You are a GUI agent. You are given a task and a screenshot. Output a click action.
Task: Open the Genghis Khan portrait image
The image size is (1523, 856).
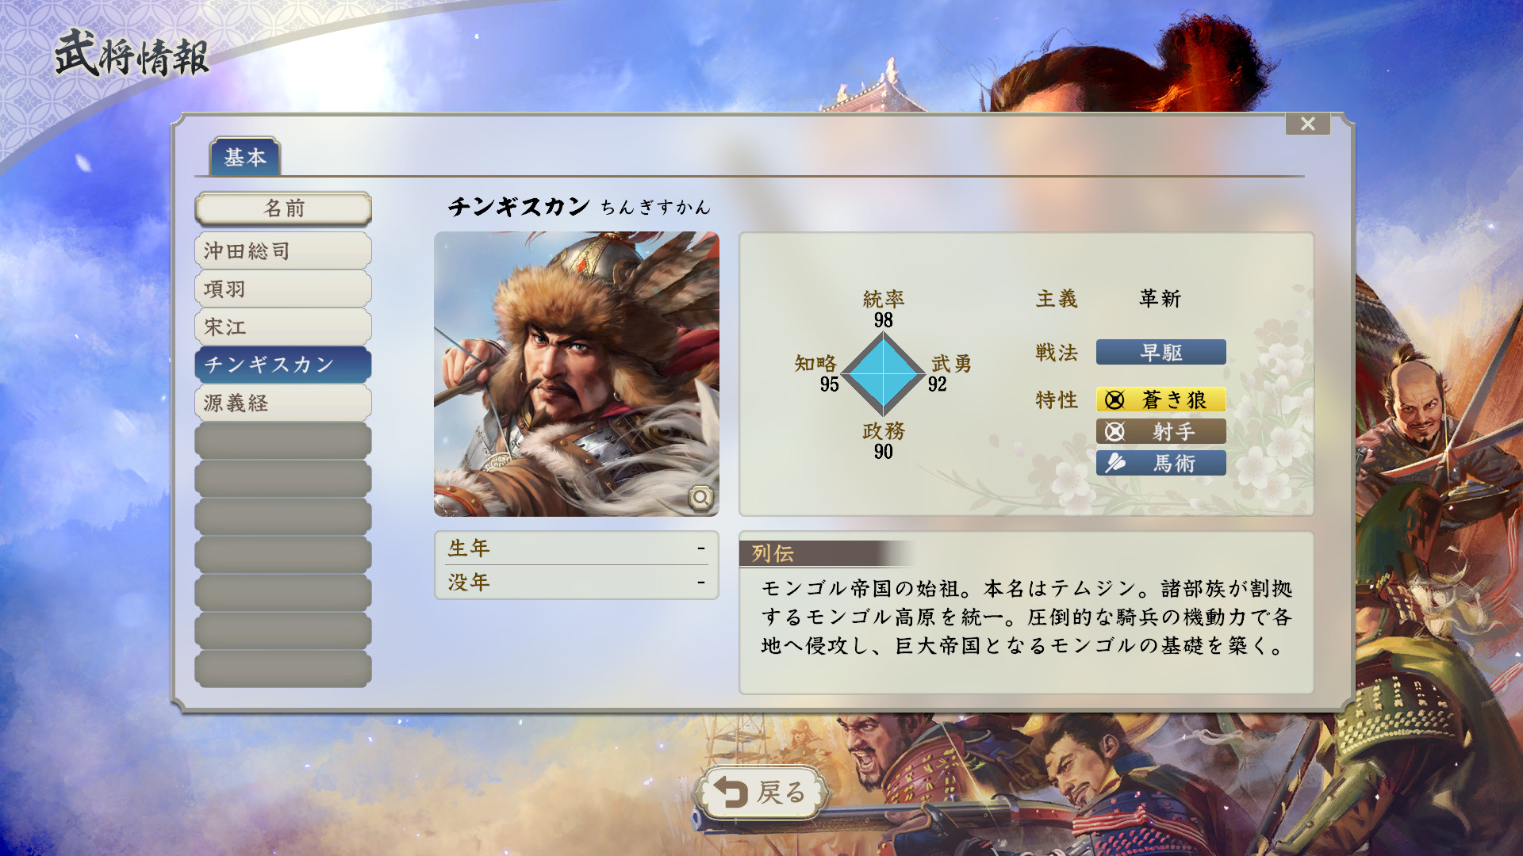pos(577,374)
